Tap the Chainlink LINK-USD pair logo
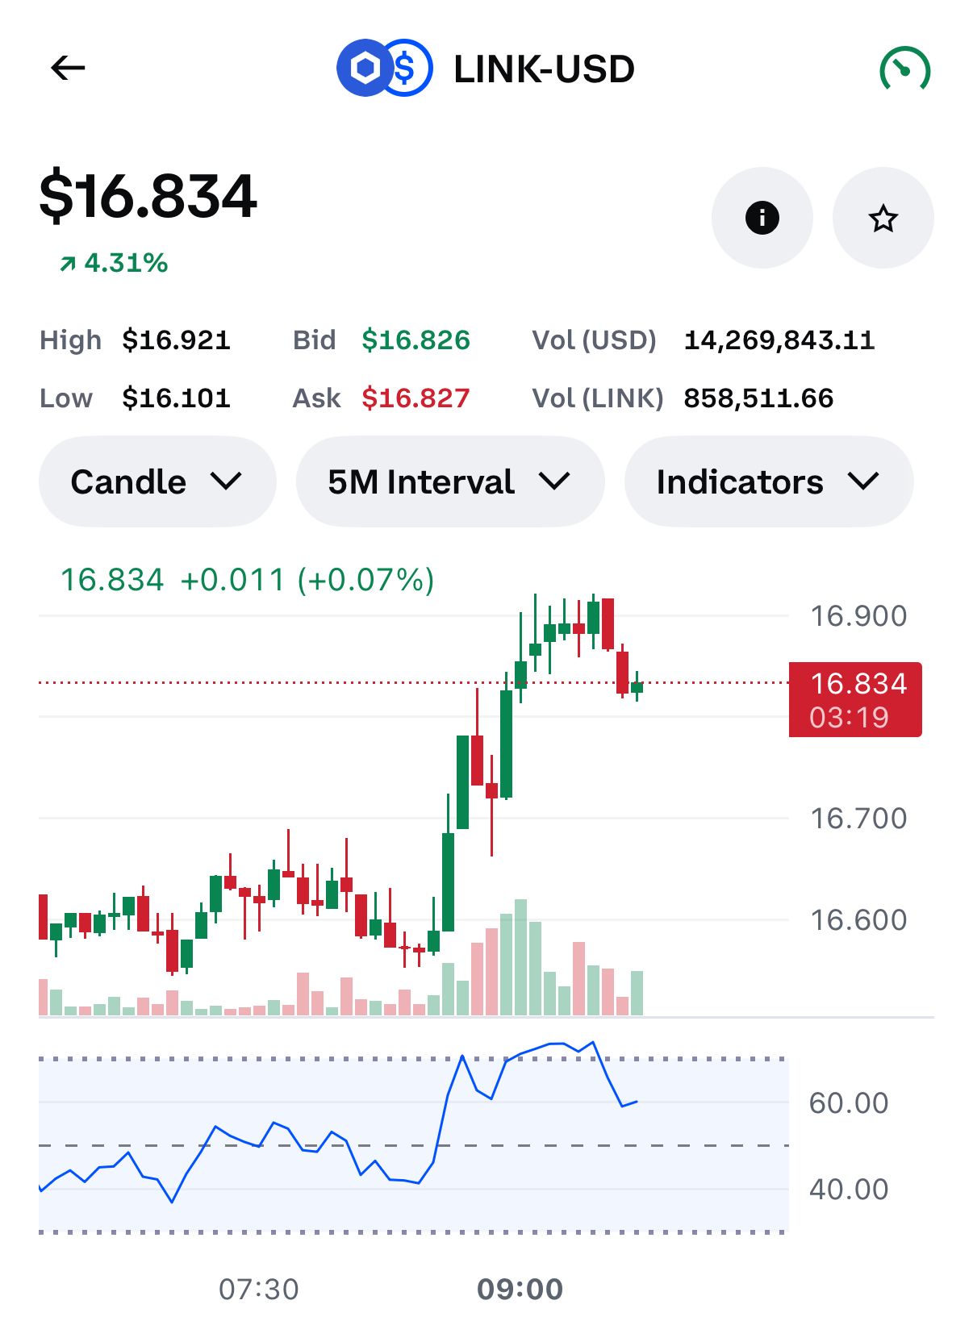Image resolution: width=973 pixels, height=1342 pixels. pos(384,69)
